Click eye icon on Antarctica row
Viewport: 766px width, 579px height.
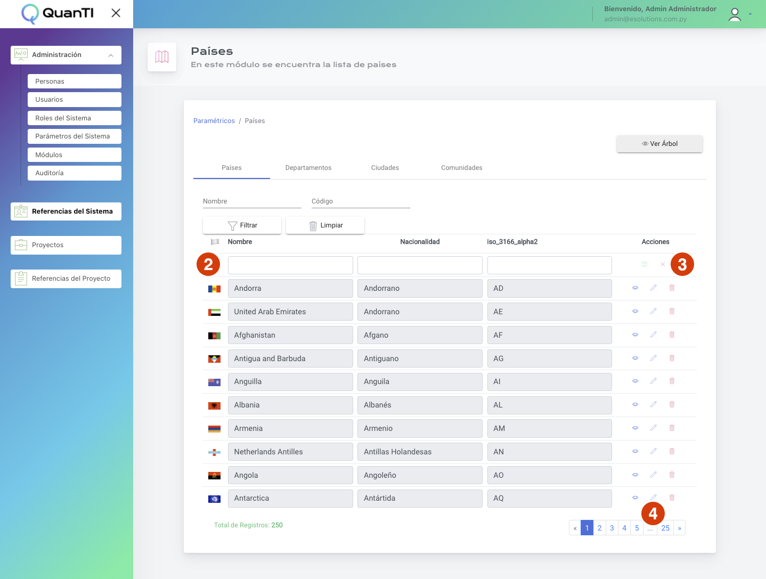635,498
